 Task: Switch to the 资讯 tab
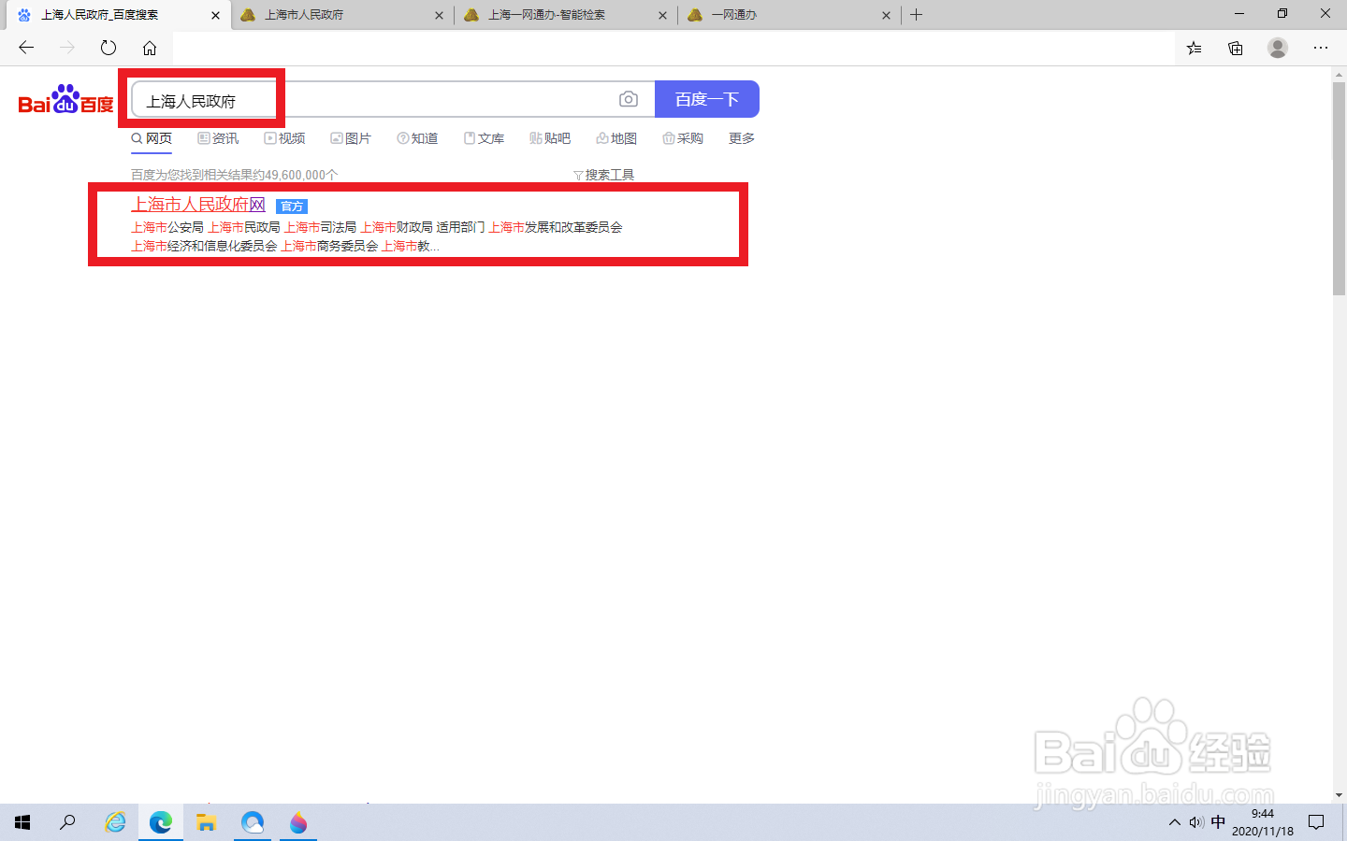pos(218,138)
